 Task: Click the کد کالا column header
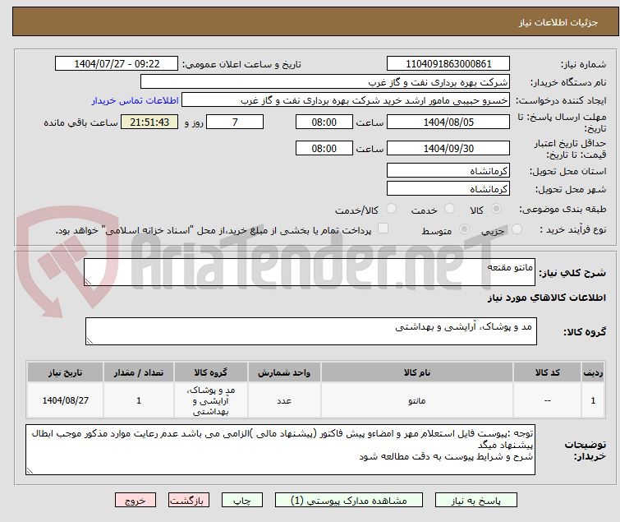click(547, 372)
